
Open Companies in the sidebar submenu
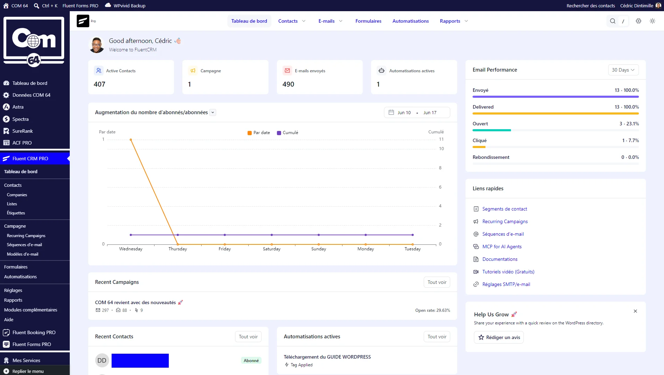click(x=17, y=195)
